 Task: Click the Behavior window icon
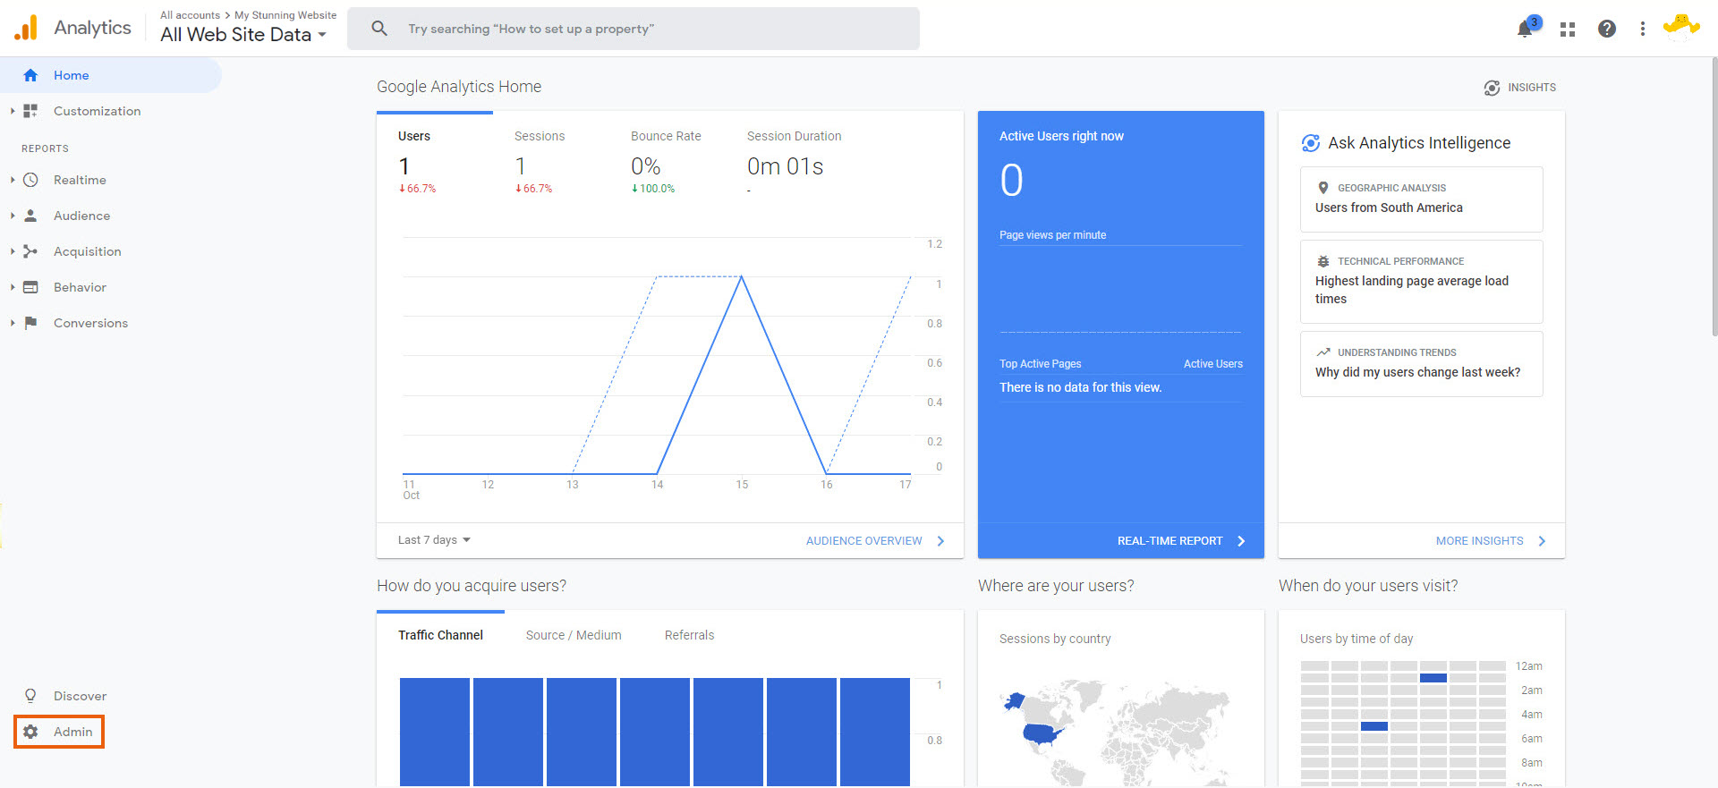pos(30,287)
